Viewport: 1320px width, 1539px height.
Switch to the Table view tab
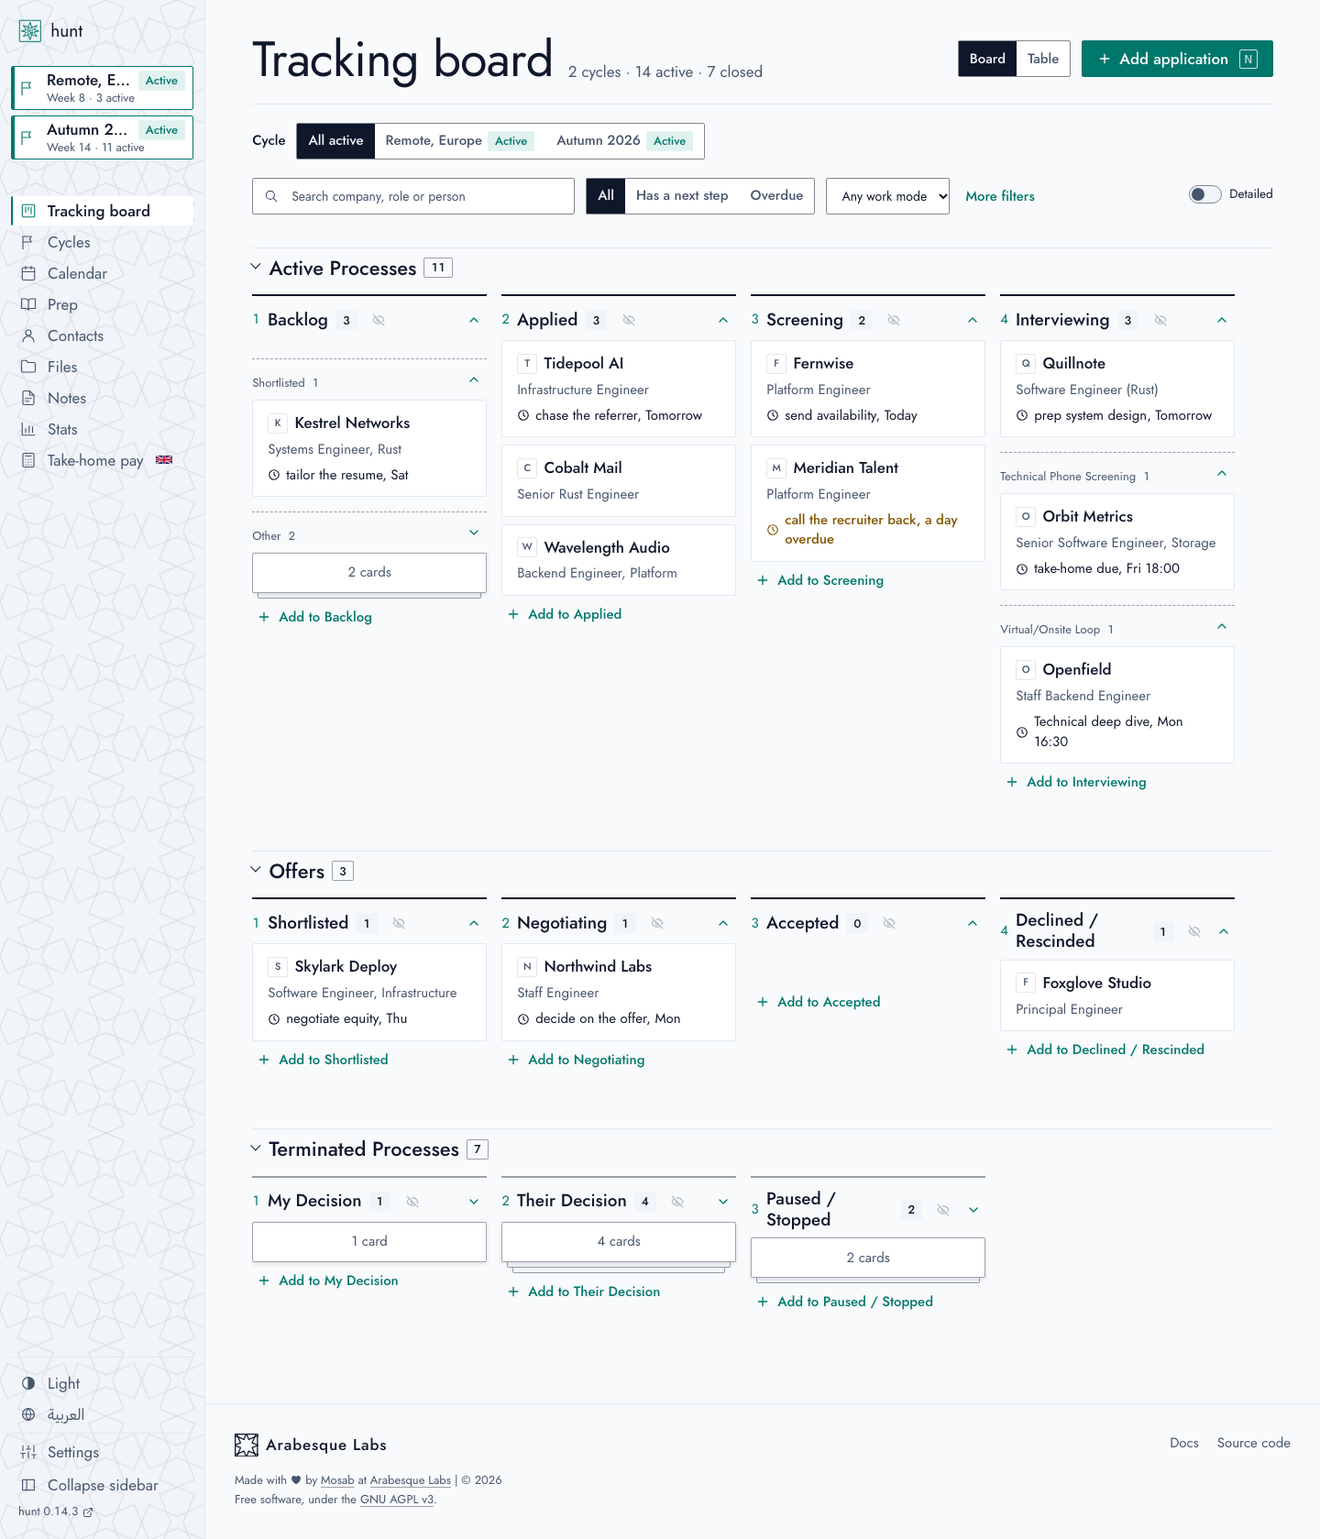pos(1043,59)
